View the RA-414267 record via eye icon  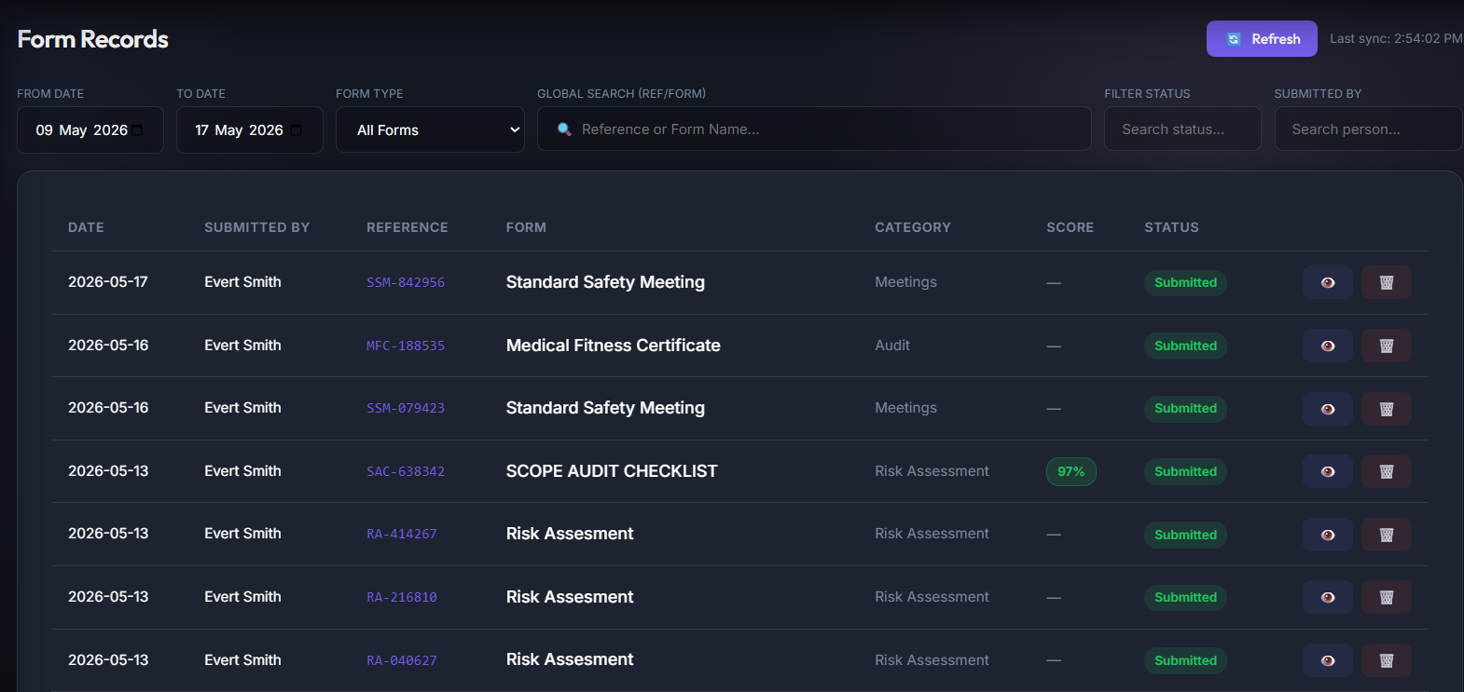coord(1328,535)
